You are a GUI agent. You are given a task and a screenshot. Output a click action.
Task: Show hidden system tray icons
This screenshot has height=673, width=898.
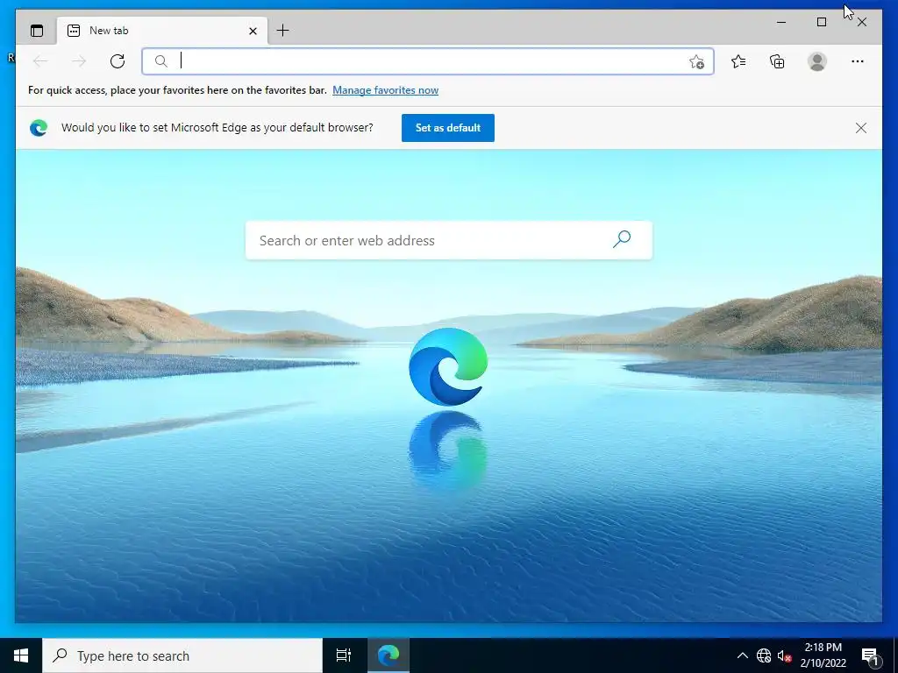[742, 655]
